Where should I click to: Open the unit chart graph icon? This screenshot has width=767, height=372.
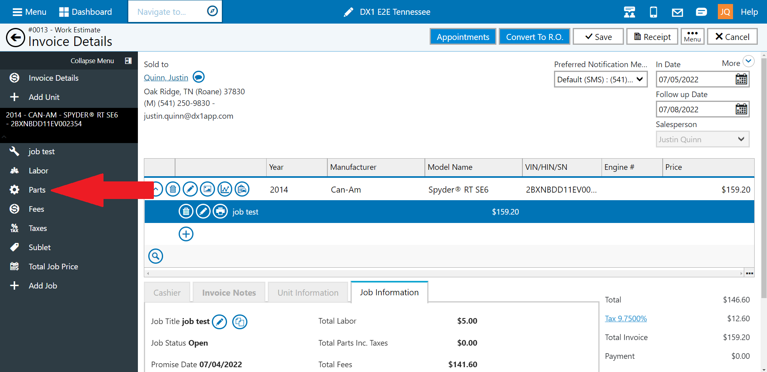click(x=225, y=189)
